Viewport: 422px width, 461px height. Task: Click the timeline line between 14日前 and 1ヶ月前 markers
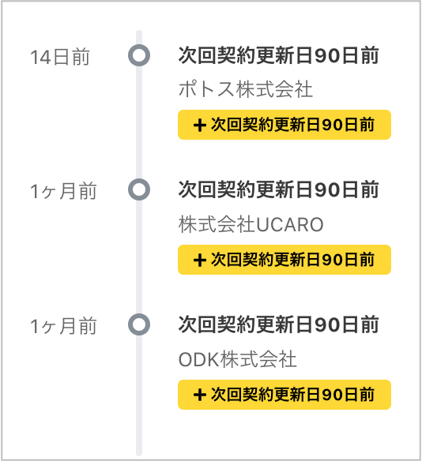coord(139,122)
